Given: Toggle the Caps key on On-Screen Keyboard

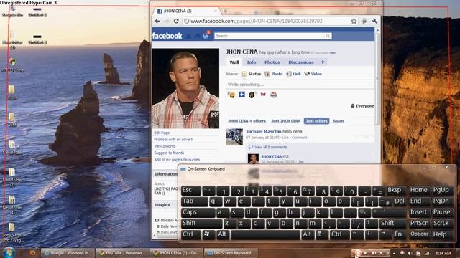Looking at the screenshot, I should click(x=198, y=213).
